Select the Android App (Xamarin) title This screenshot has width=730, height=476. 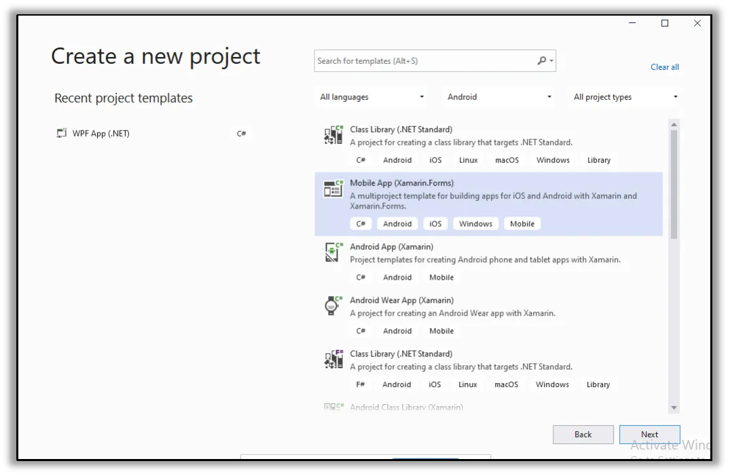point(392,247)
